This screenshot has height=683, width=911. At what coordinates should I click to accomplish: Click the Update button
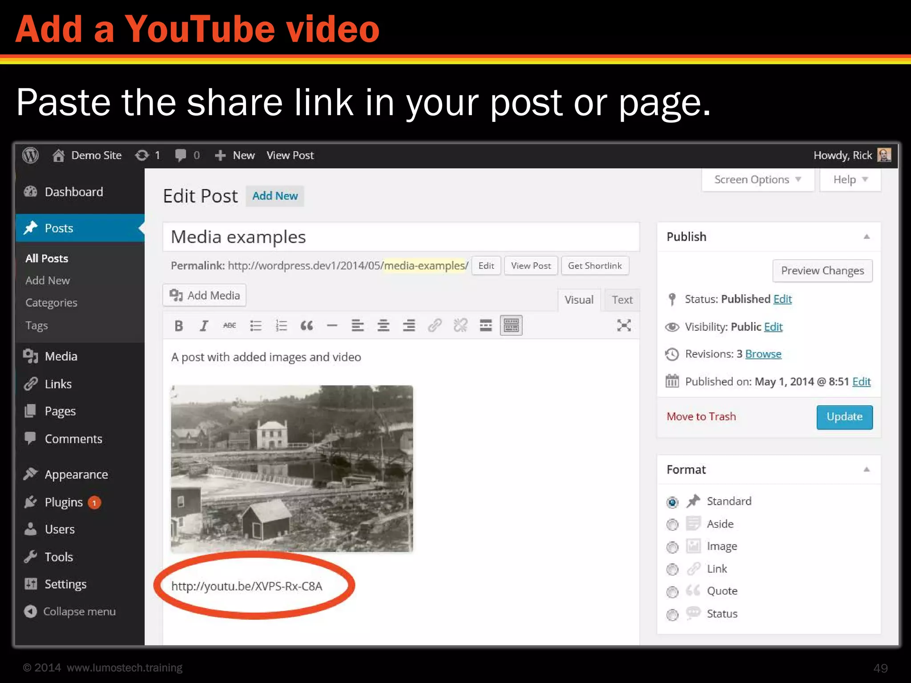844,417
